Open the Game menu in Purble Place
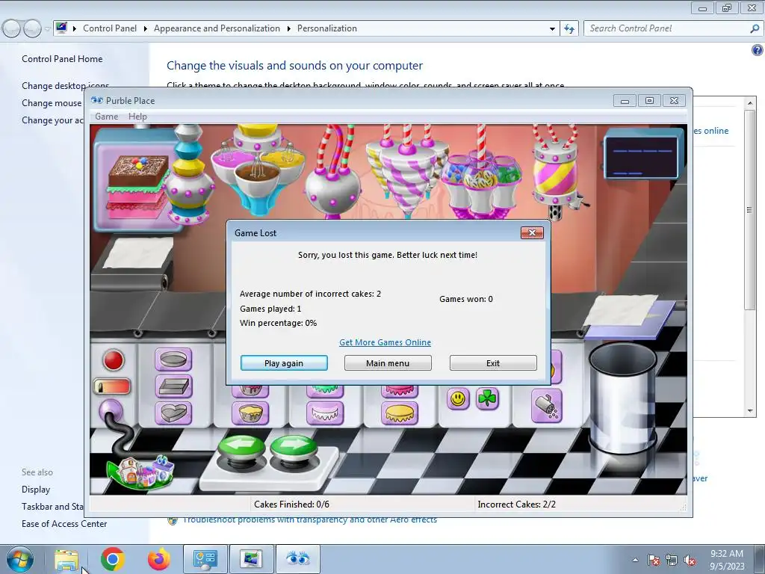The width and height of the screenshot is (765, 574). tap(106, 116)
